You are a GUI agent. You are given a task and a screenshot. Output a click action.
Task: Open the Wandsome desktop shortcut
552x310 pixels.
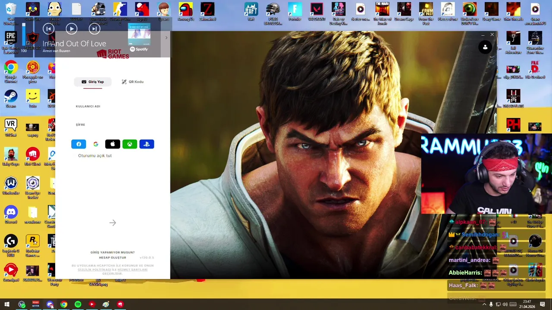pyautogui.click(x=11, y=185)
